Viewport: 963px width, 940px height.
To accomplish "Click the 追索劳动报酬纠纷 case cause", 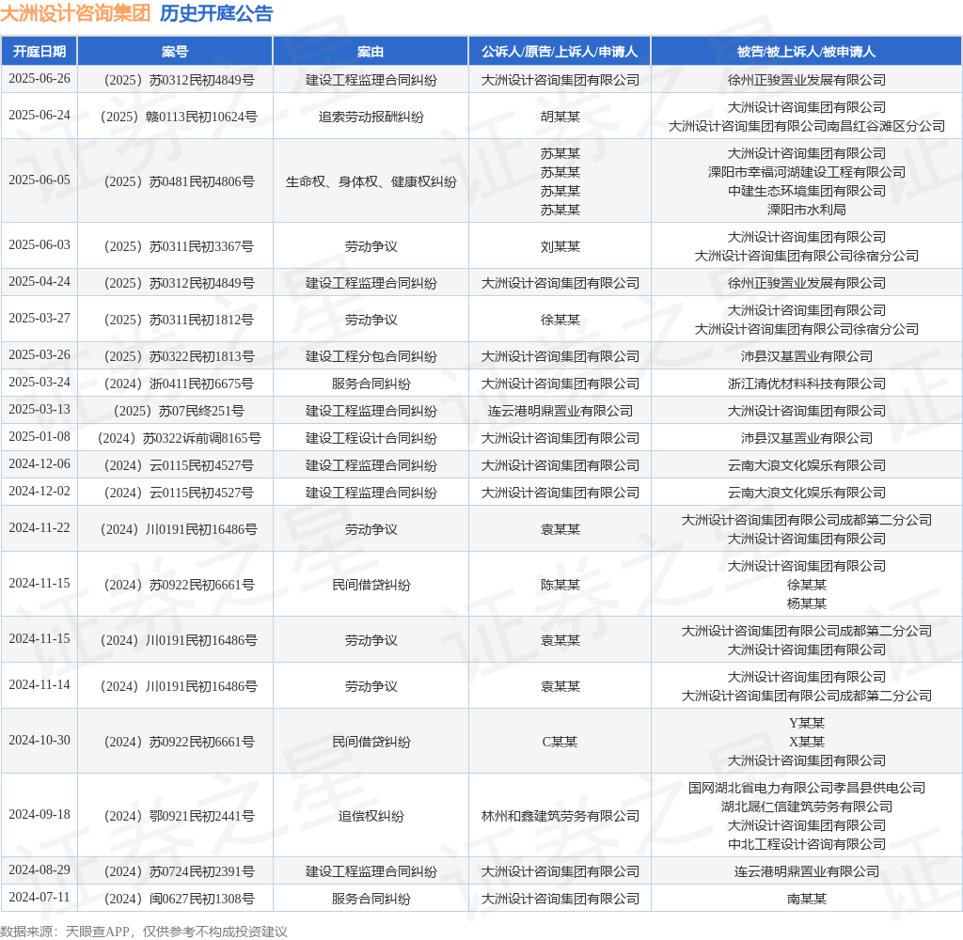I will tap(371, 117).
